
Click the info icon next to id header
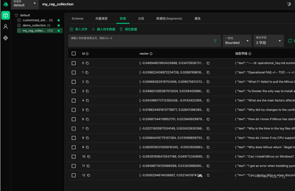tap(87, 54)
